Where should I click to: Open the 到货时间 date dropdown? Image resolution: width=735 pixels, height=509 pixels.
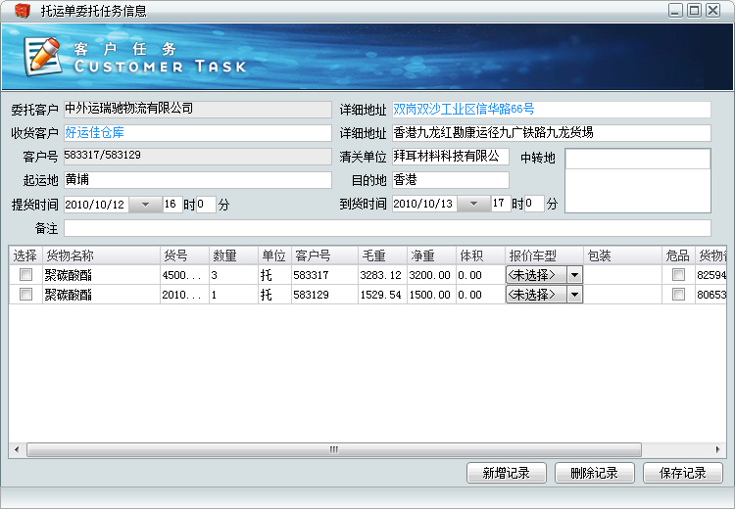pos(474,205)
